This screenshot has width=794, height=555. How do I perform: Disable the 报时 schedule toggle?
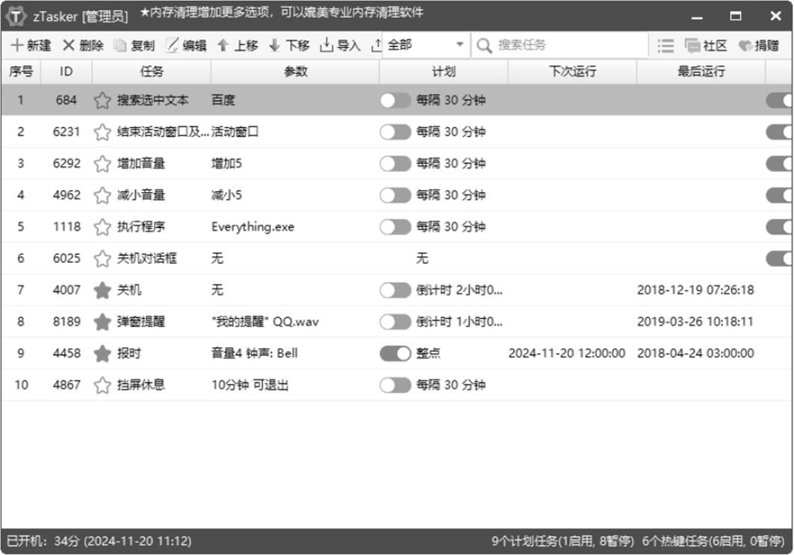coord(395,353)
